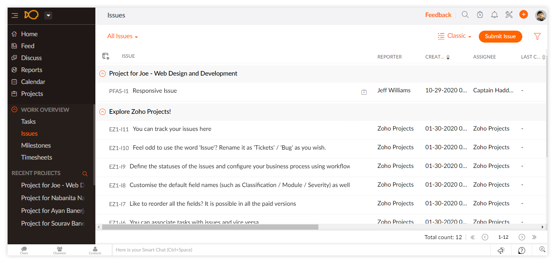Search recent projects magnifier icon
The image size is (555, 263).
click(85, 173)
